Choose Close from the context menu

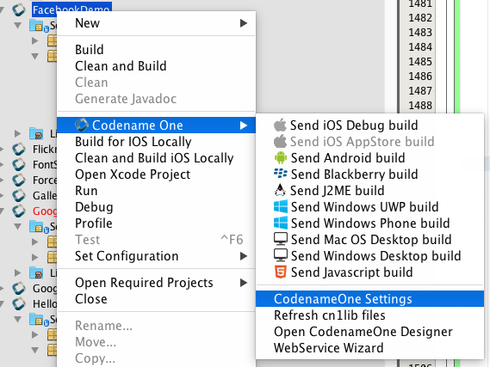[x=156, y=299]
